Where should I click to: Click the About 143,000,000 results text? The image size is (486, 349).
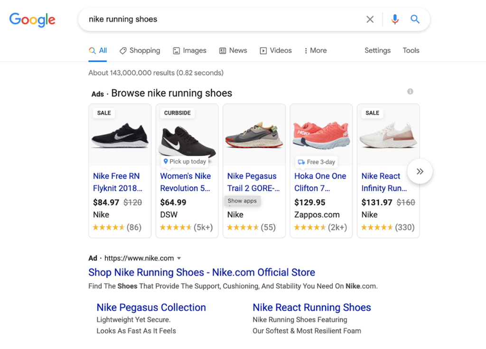(x=156, y=73)
